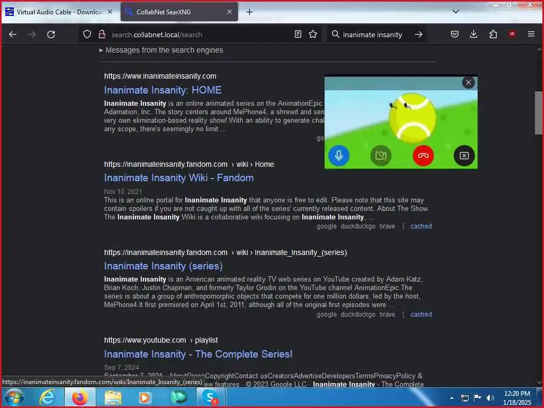Toggle reader view icon in address bar
544x408 pixels.
coord(297,34)
